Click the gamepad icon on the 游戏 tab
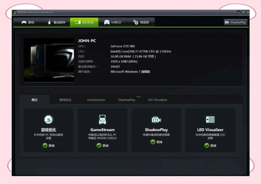Image resolution: width=261 pixels, height=184 pixels. coord(24,22)
